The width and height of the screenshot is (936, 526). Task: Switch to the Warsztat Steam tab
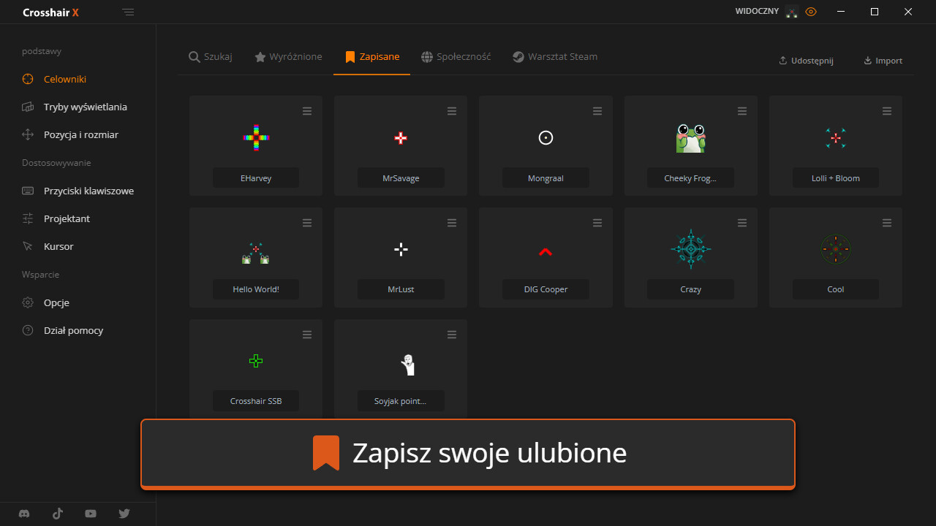click(x=554, y=57)
